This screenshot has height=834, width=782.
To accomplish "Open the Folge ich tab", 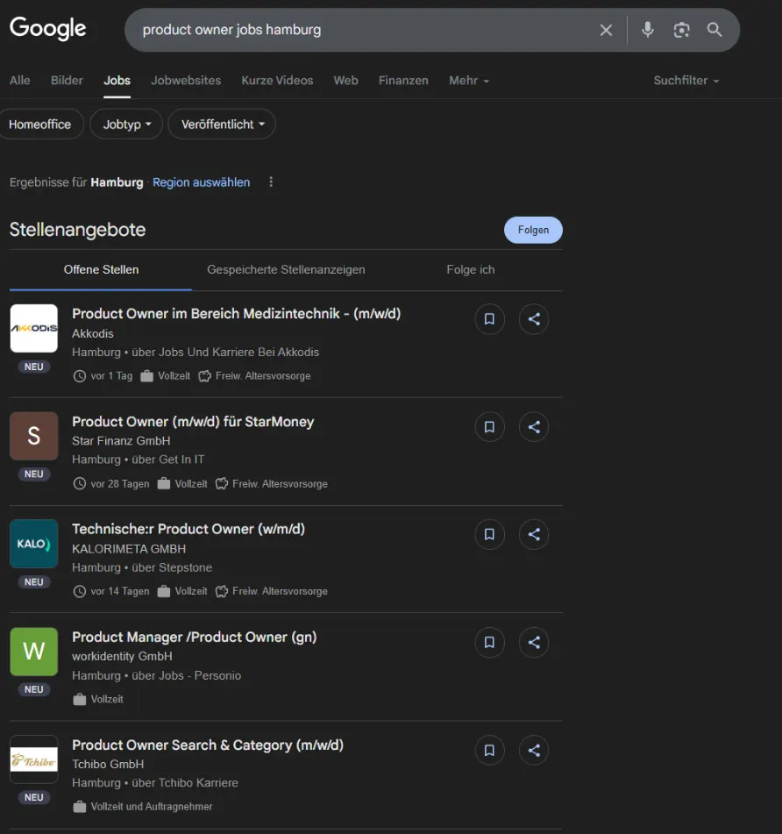I will pyautogui.click(x=471, y=269).
